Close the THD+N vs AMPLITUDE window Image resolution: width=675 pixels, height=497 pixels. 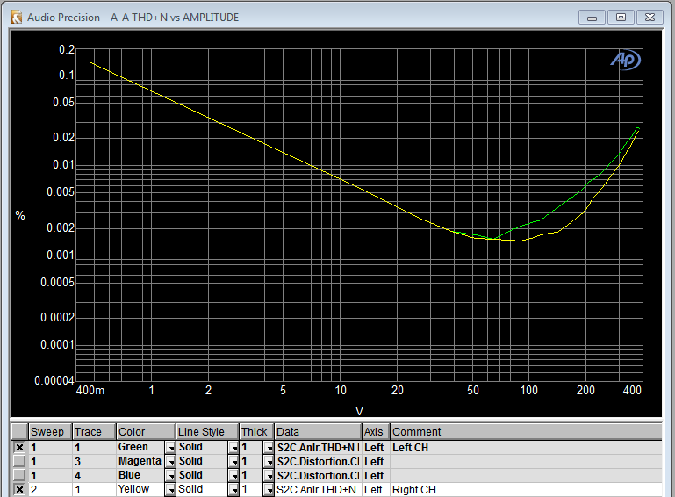tap(650, 18)
